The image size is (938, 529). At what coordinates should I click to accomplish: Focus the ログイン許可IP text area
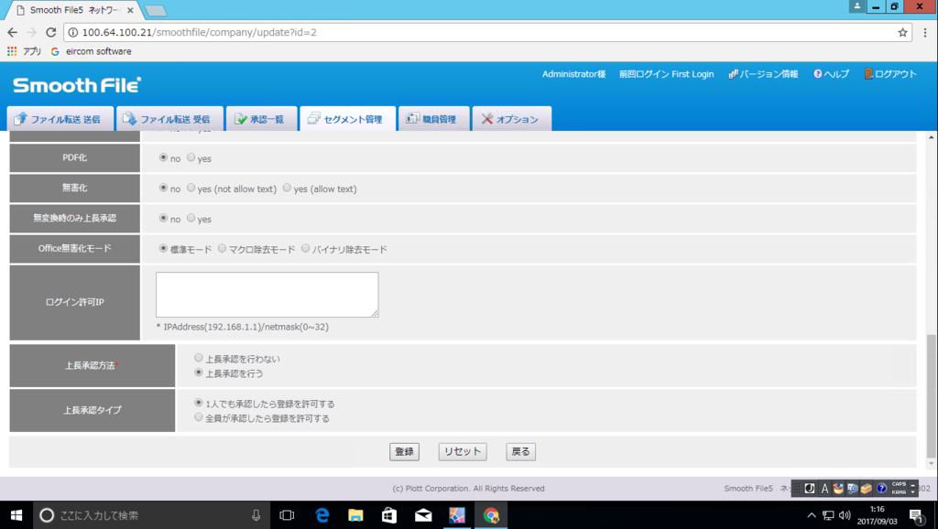click(267, 295)
